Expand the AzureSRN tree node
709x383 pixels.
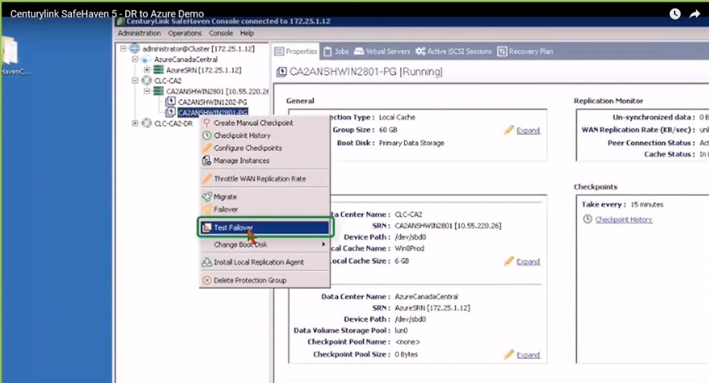click(x=146, y=70)
